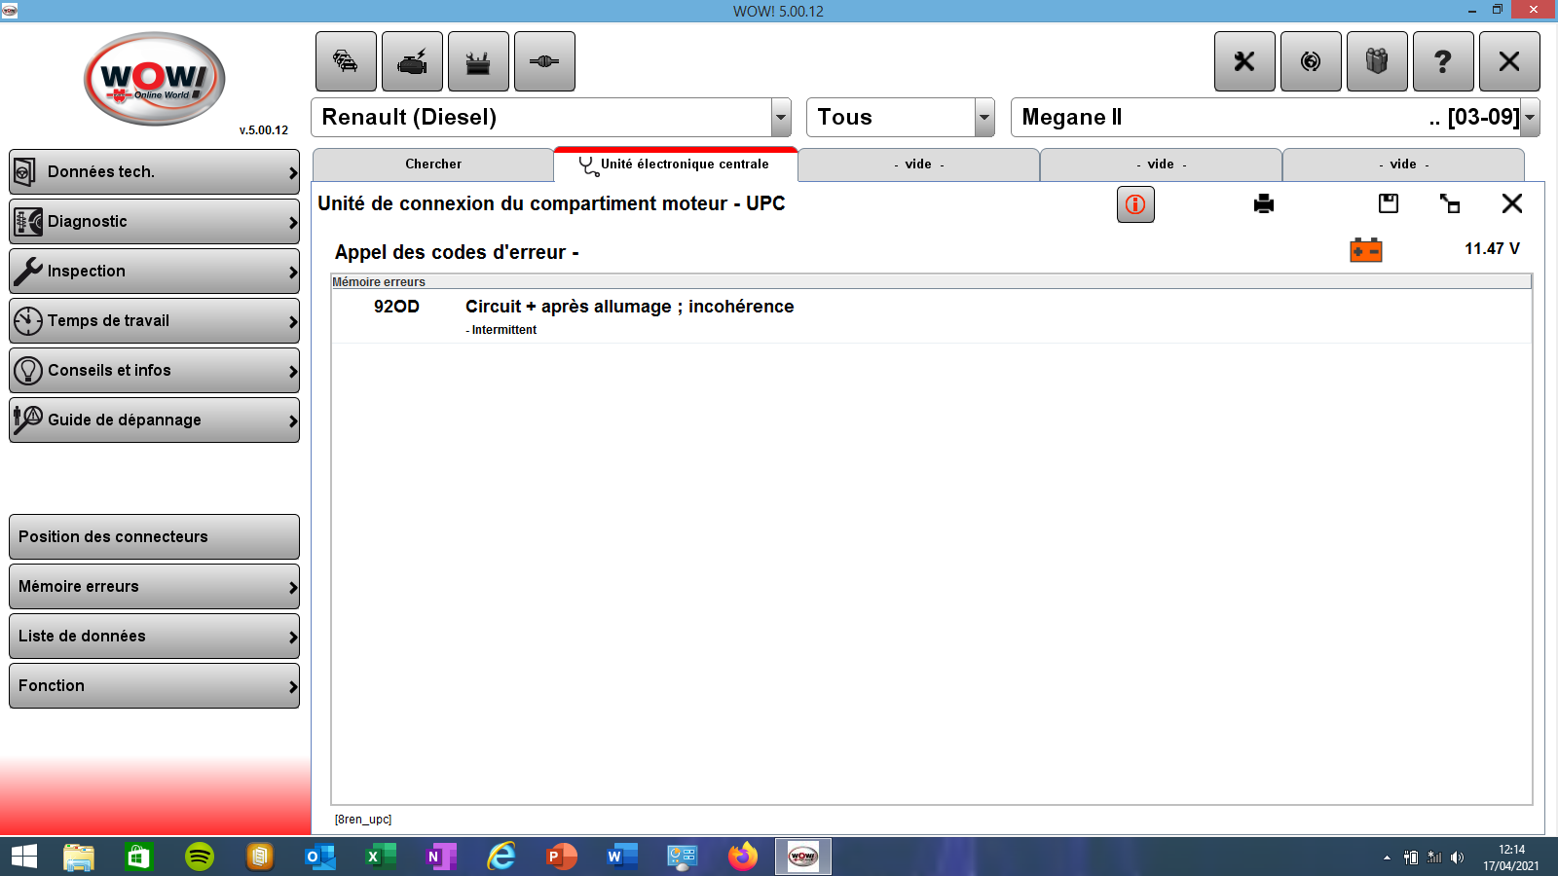Expand the Tous filter dropdown
This screenshot has width=1558, height=876.
point(984,118)
